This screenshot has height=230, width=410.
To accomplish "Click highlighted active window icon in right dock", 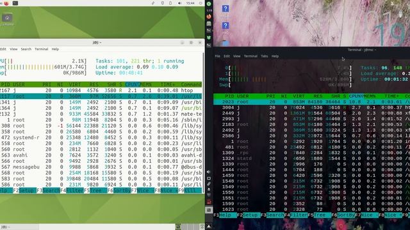I will (209, 210).
